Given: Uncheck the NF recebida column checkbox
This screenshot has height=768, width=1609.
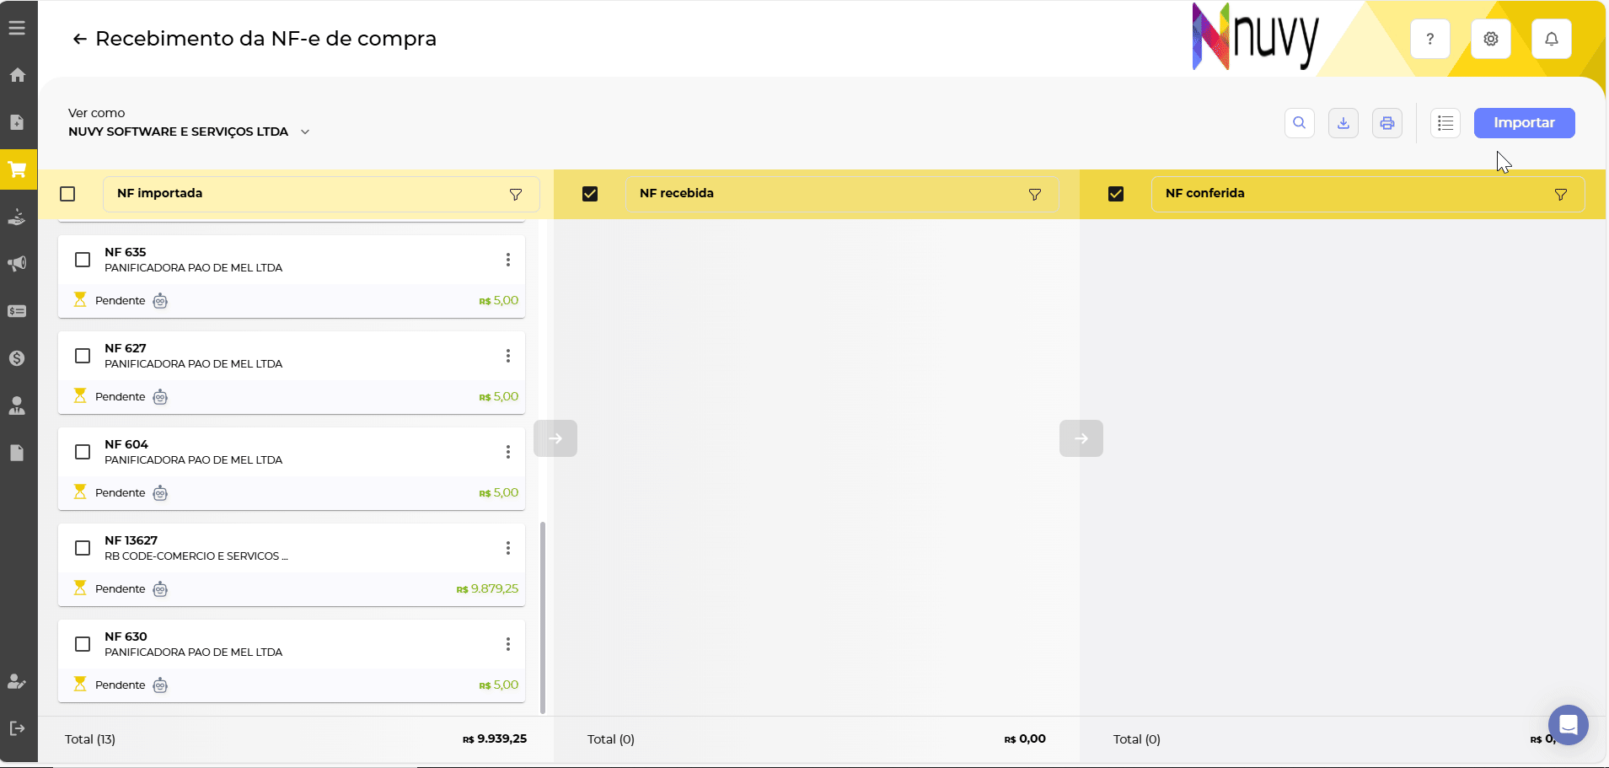Looking at the screenshot, I should click(590, 194).
